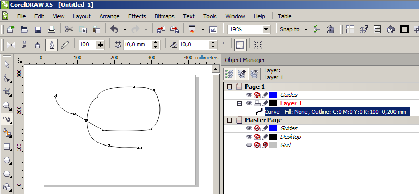Viewport: 419px width, 194px height.
Task: Choose the Brush mode on property bar
Action: pyautogui.click(x=24, y=45)
